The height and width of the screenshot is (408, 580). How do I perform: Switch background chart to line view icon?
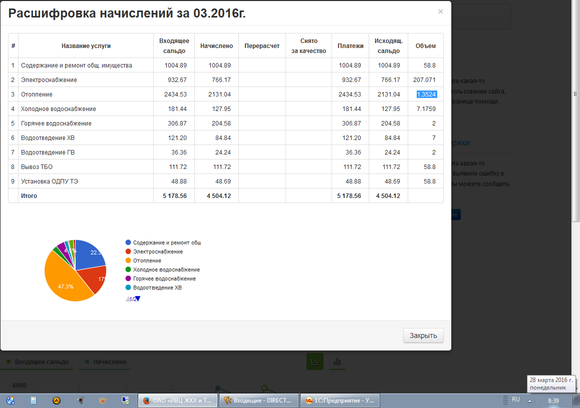[315, 361]
